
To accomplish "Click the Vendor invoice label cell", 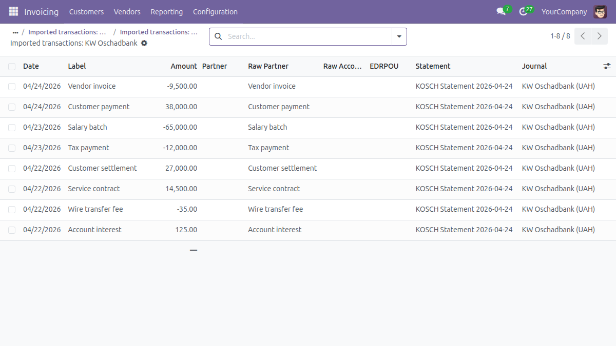I will [x=92, y=86].
